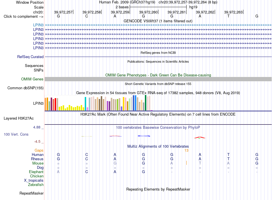Click the -4.5 conservation scale value
Image resolution: width=272 pixels, height=200 pixels.
point(37,142)
